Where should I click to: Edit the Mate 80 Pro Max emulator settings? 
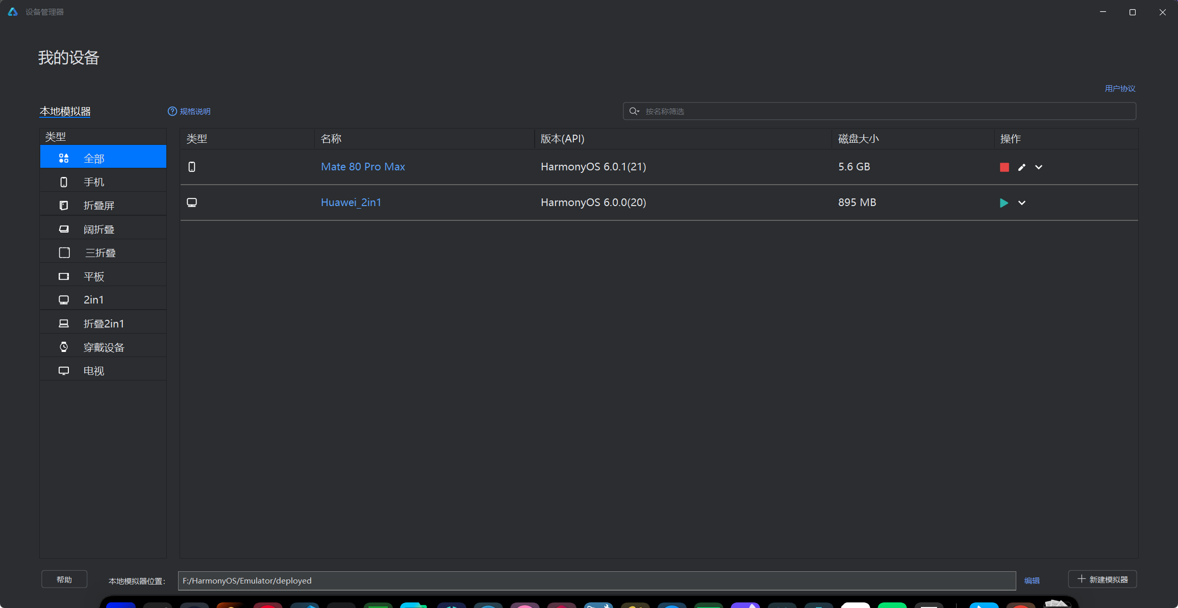point(1022,167)
